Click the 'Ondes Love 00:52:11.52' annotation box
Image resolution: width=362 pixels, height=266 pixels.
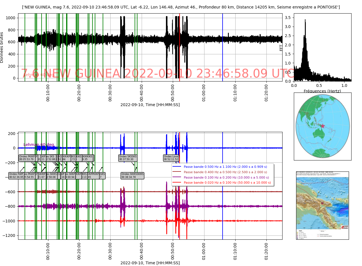click(171, 158)
